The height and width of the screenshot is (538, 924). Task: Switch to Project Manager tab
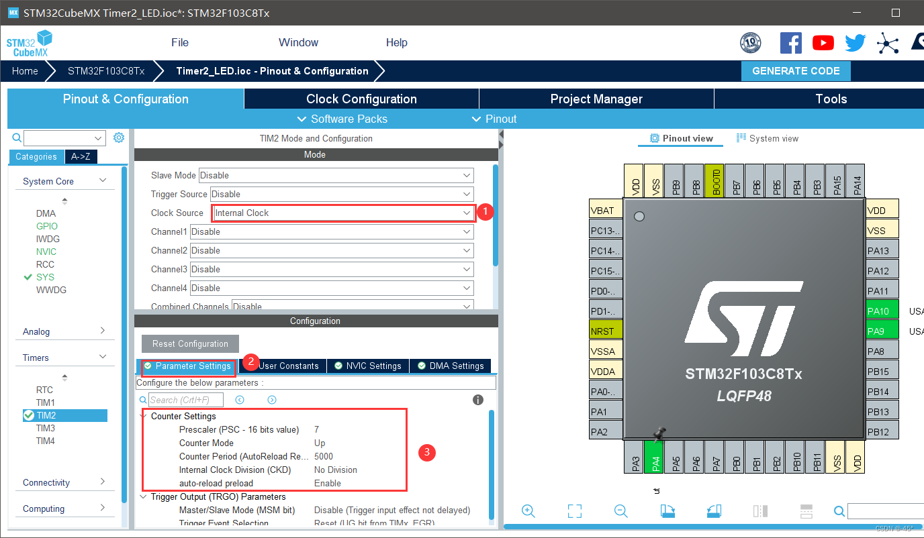(596, 99)
